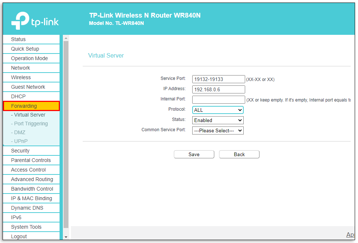The image size is (358, 243).
Task: Click the sidebar scrollbar thumb
Action: [66, 135]
